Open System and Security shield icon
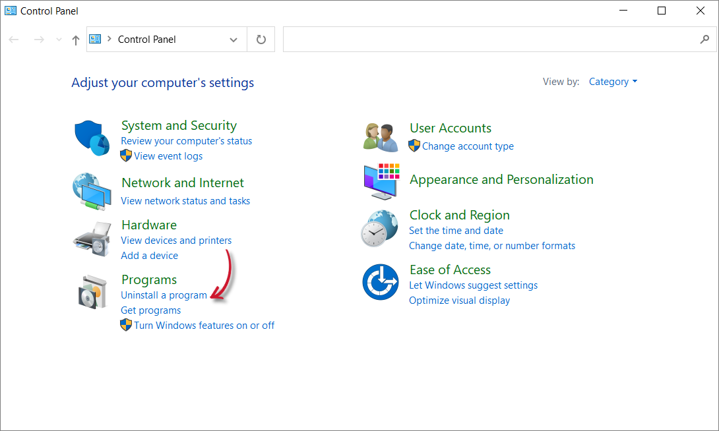 pyautogui.click(x=92, y=138)
